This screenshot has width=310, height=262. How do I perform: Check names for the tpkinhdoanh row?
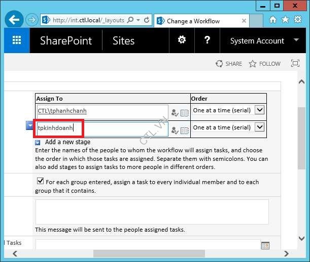(175, 130)
